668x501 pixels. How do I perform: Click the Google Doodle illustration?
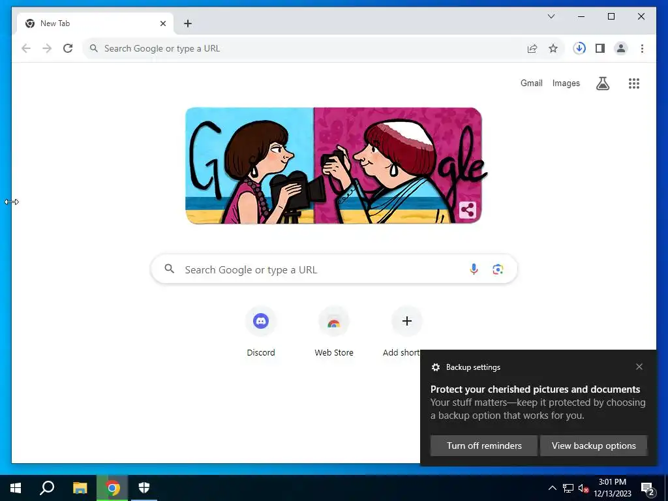(x=334, y=165)
